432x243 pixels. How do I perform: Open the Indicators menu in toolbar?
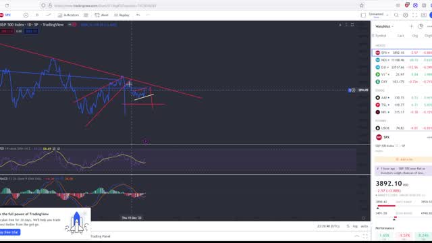click(x=68, y=15)
